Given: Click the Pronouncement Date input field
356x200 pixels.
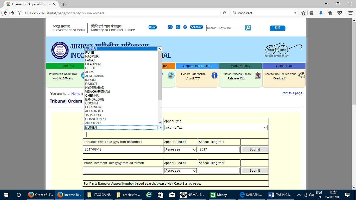Looking at the screenshot, I should (x=123, y=171).
